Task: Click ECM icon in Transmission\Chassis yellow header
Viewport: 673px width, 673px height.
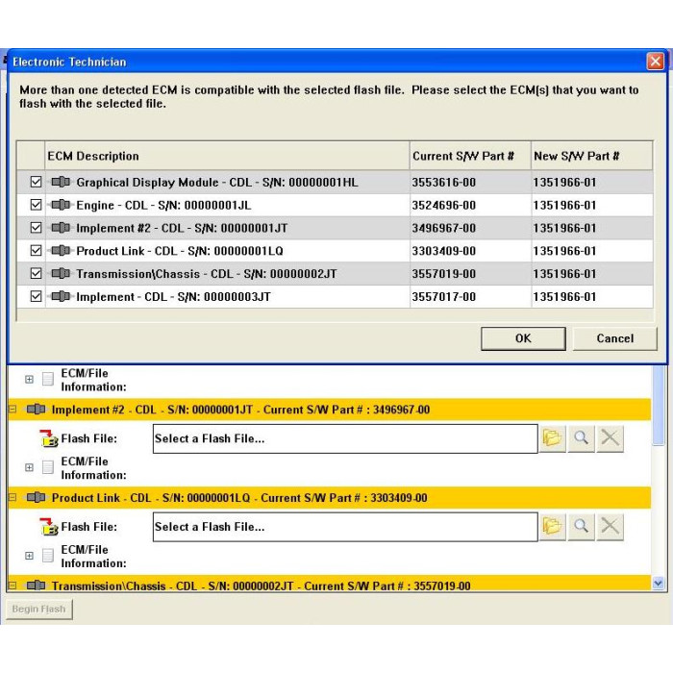Action: [37, 586]
